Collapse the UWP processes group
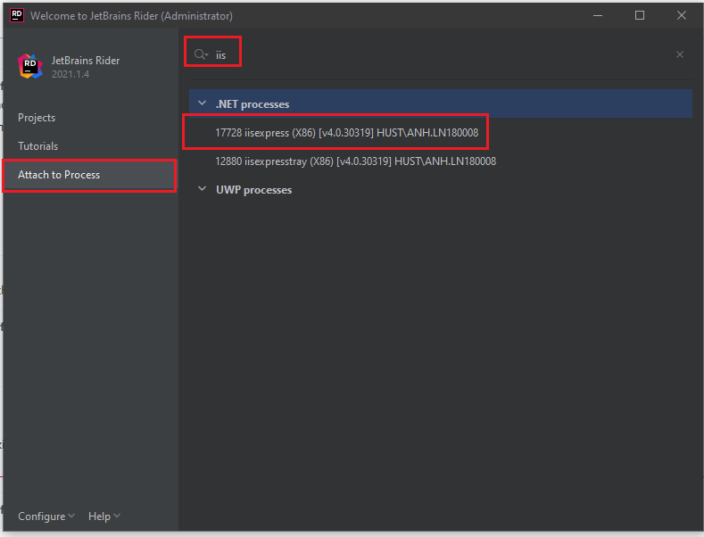Viewport: 704px width, 537px height. pos(203,190)
